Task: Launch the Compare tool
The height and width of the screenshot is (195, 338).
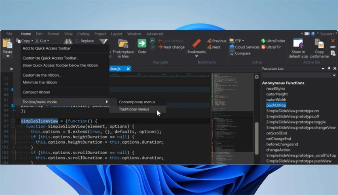Action: point(240,53)
